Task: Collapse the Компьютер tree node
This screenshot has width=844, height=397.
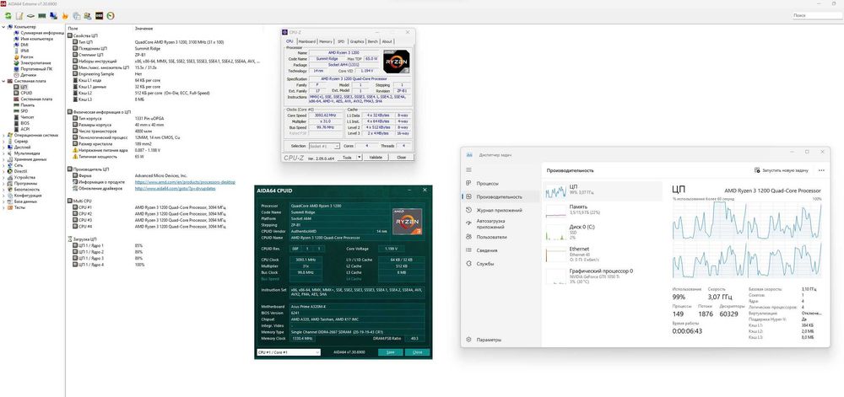Action: pos(3,27)
